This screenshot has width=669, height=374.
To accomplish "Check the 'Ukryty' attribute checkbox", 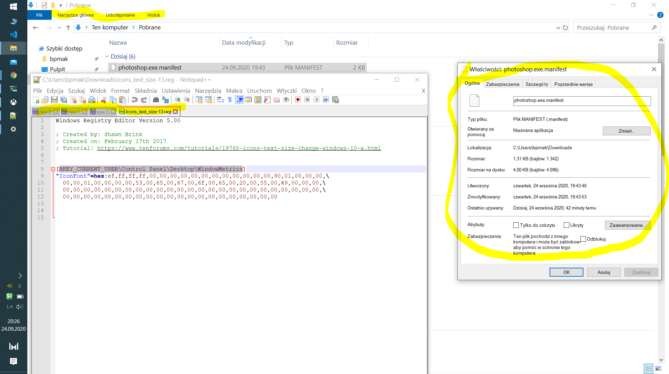I will [567, 225].
